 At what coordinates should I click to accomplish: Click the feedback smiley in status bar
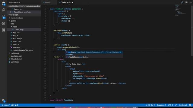click(190, 105)
